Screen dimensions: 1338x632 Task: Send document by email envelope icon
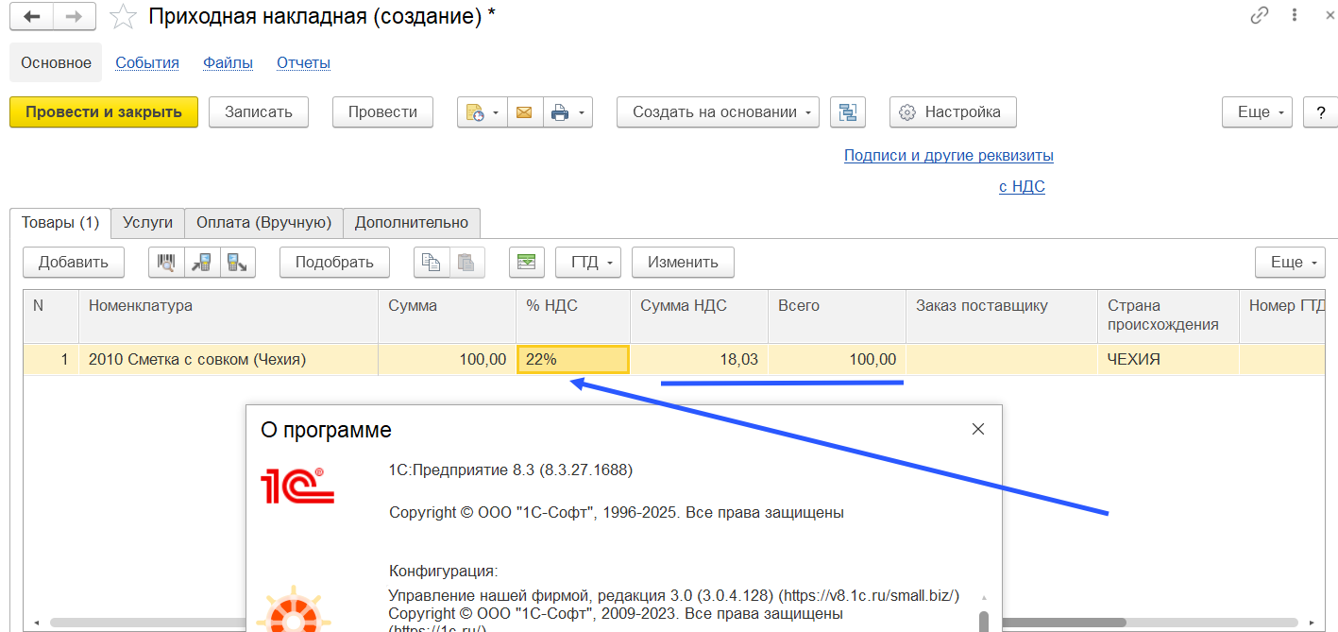click(x=524, y=112)
